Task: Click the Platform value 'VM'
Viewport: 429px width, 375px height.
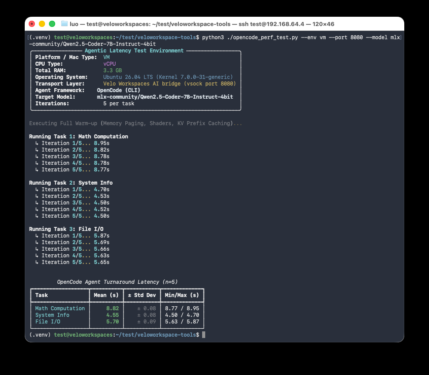Action: pos(106,57)
